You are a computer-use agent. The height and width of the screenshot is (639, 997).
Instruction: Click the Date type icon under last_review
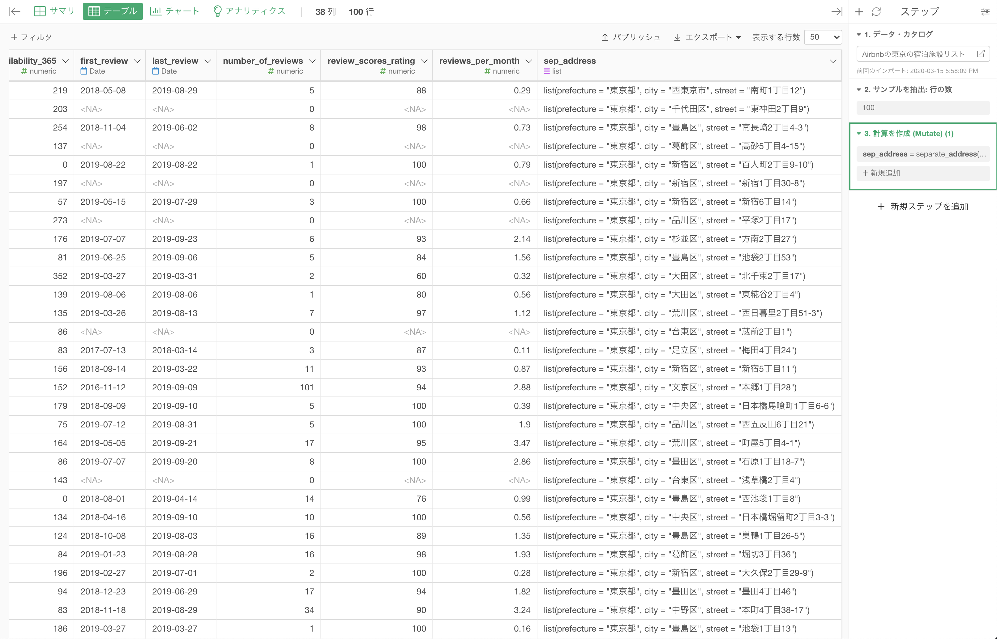point(156,71)
